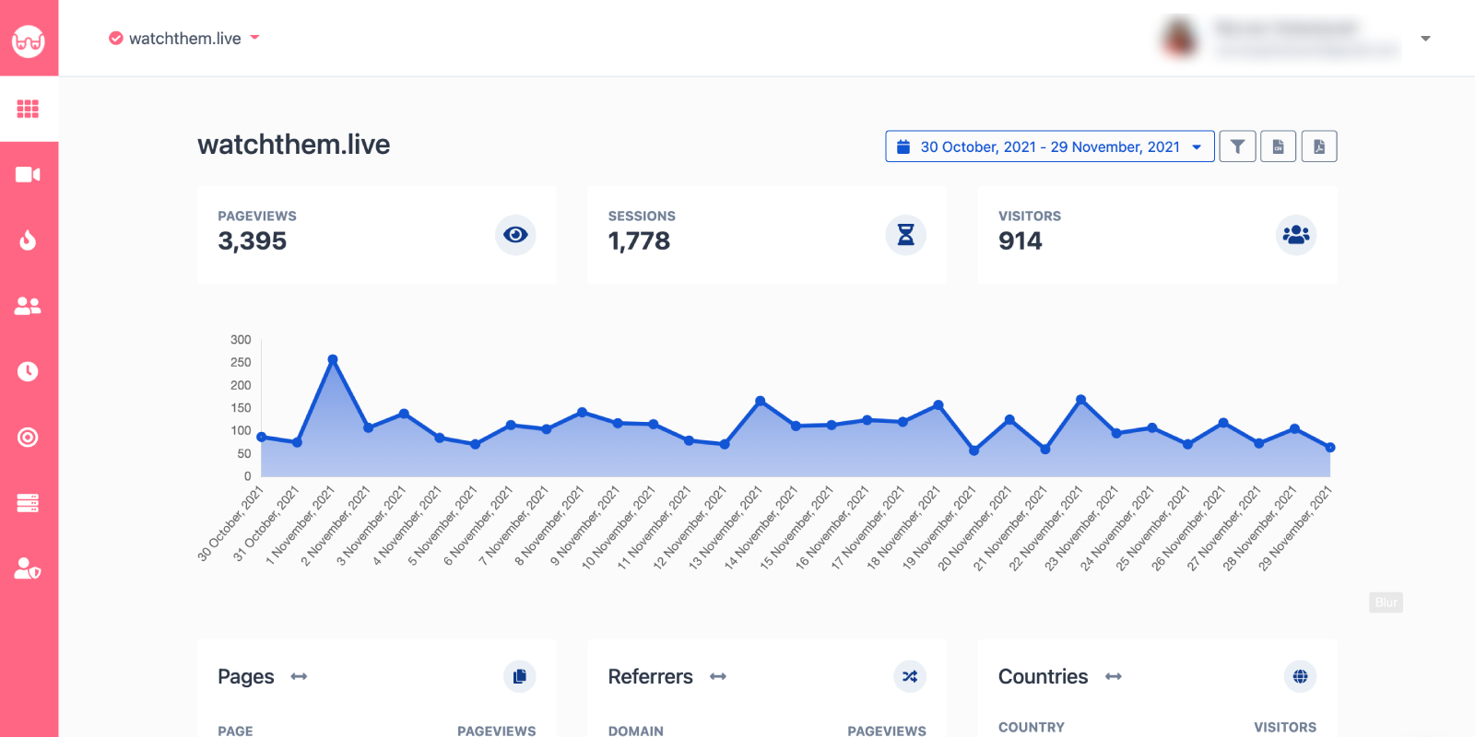
Task: Click the 18 November, 2021 data point
Action: (938, 404)
